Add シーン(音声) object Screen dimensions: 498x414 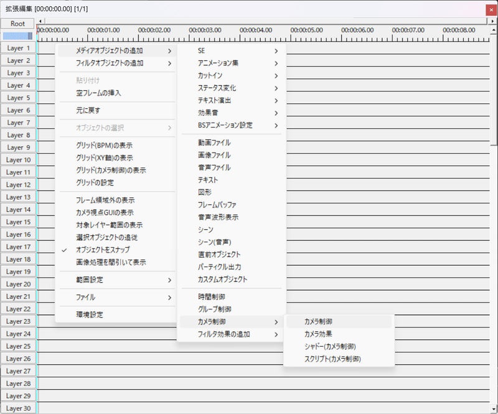coord(232,242)
